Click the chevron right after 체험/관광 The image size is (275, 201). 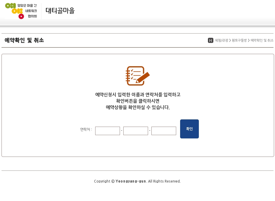[x=230, y=41]
